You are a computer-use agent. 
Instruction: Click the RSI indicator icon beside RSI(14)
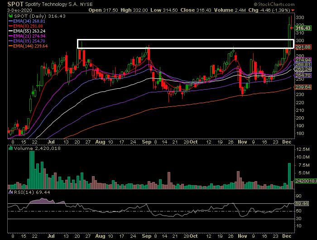coord(11,192)
